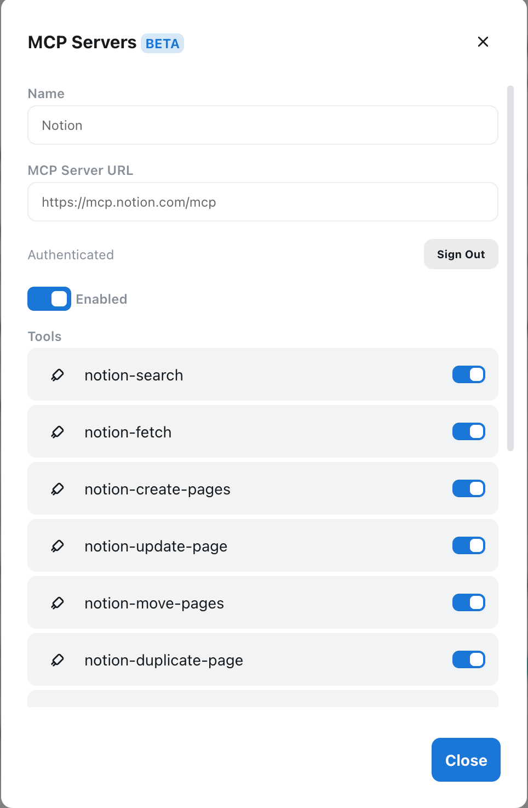
Task: Click the BETA badge next to the title
Action: coord(162,43)
